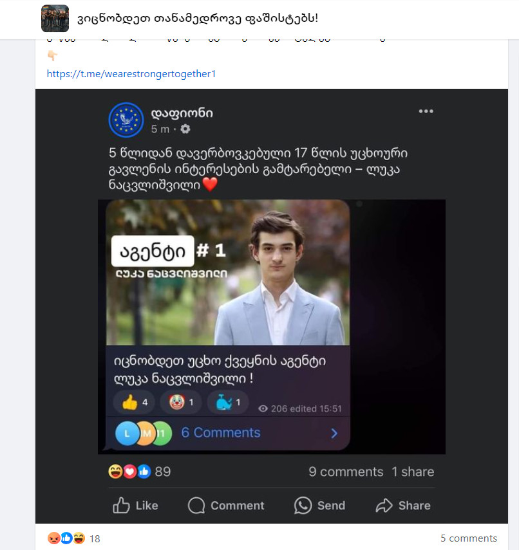Image resolution: width=519 pixels, height=550 pixels.
Task: Expand the 5 comments at bottom
Action: pos(468,538)
